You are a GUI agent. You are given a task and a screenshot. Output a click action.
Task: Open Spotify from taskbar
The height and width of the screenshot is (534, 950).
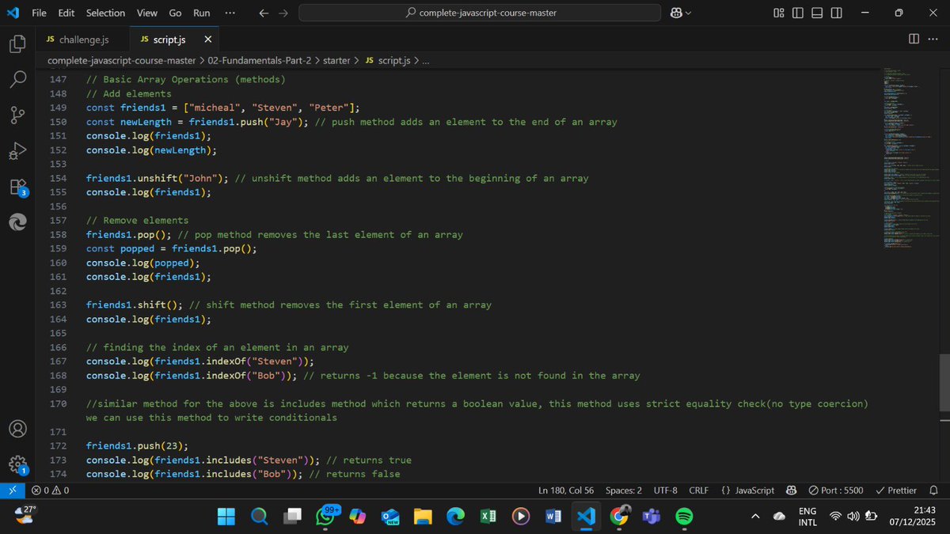[684, 516]
